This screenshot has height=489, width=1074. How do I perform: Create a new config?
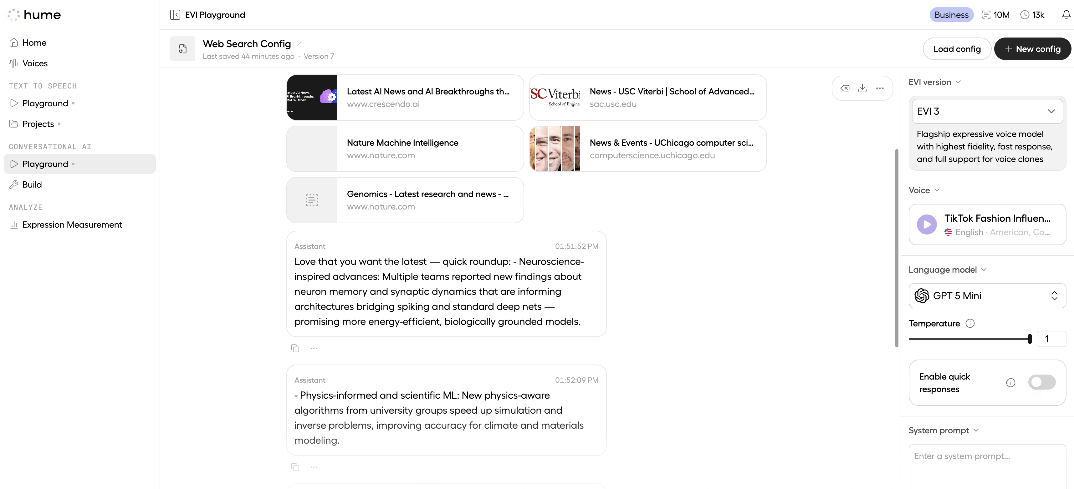[x=1032, y=48]
